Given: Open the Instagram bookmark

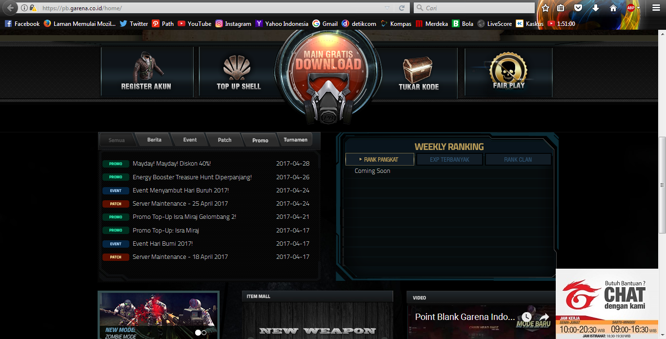Looking at the screenshot, I should click(233, 23).
